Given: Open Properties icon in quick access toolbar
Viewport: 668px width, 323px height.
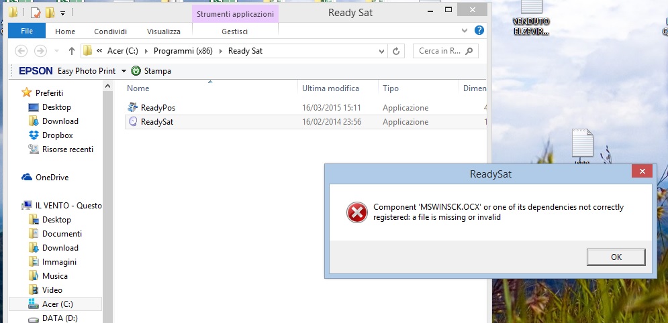Looking at the screenshot, I should coord(36,13).
